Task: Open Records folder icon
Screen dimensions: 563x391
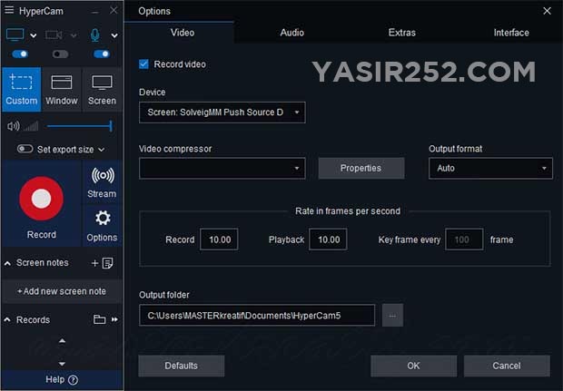Action: click(100, 319)
